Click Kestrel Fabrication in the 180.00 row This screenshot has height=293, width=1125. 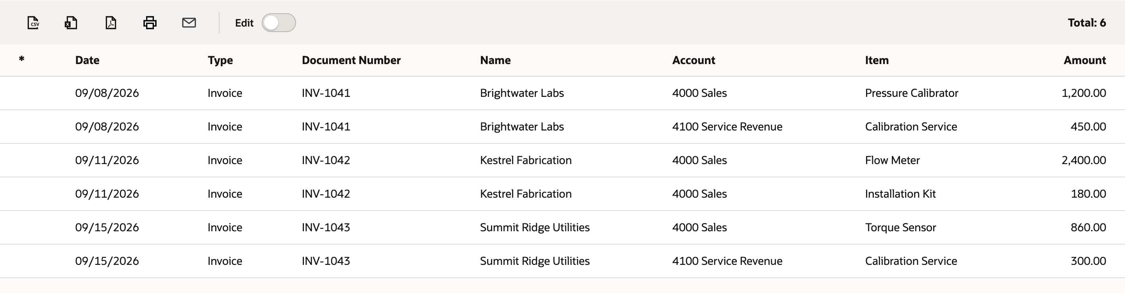[526, 194]
